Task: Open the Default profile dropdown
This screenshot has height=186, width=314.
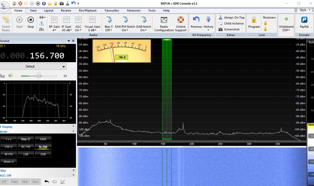Action: pos(33,66)
